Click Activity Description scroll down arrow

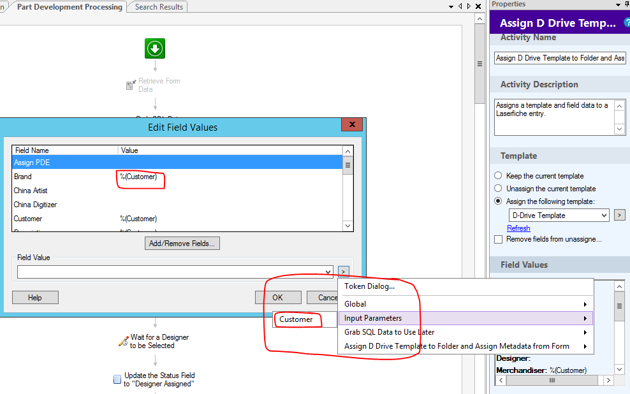[x=620, y=129]
